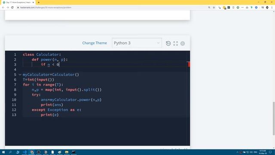
Task: Bookmark this page with the star
Action: click(214, 8)
